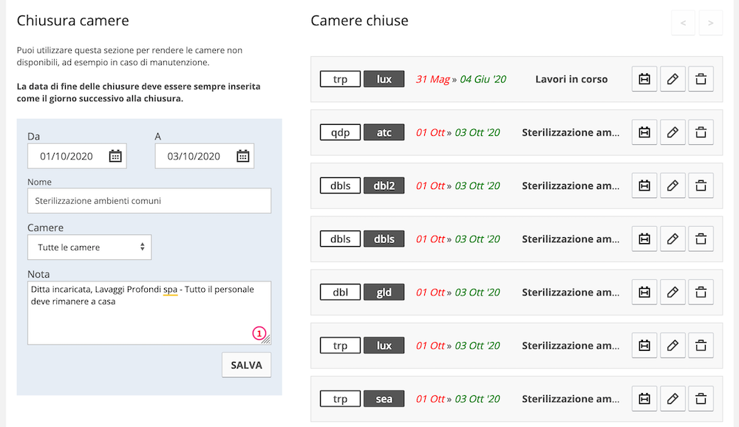The image size is (739, 427).
Task: Select the dbls tag in fourth row
Action: coord(340,239)
